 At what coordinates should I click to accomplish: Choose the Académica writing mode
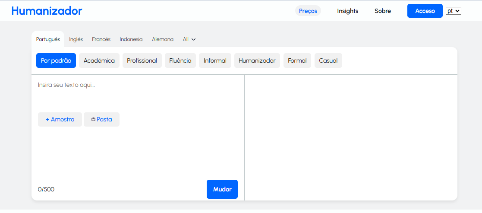99,60
